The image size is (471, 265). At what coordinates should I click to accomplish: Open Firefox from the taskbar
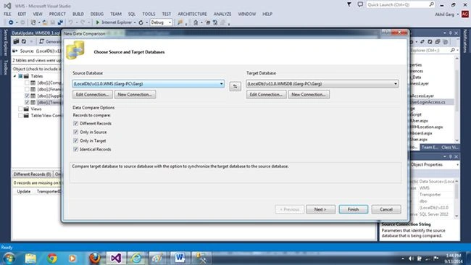[95, 258]
